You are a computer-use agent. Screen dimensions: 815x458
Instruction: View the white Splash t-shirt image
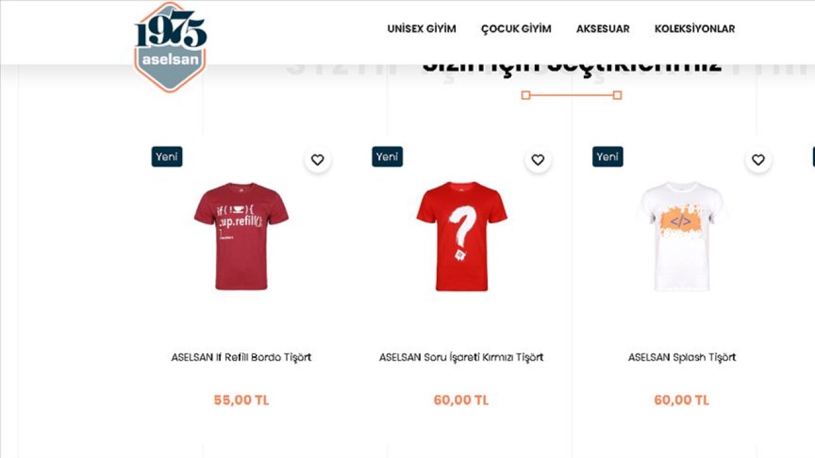[x=682, y=236]
